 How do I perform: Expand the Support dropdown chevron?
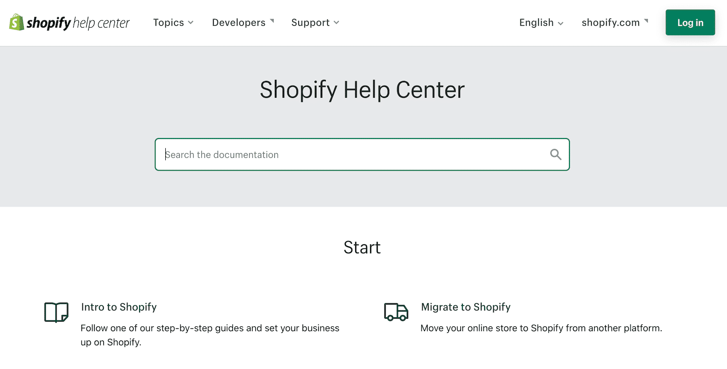pos(336,23)
